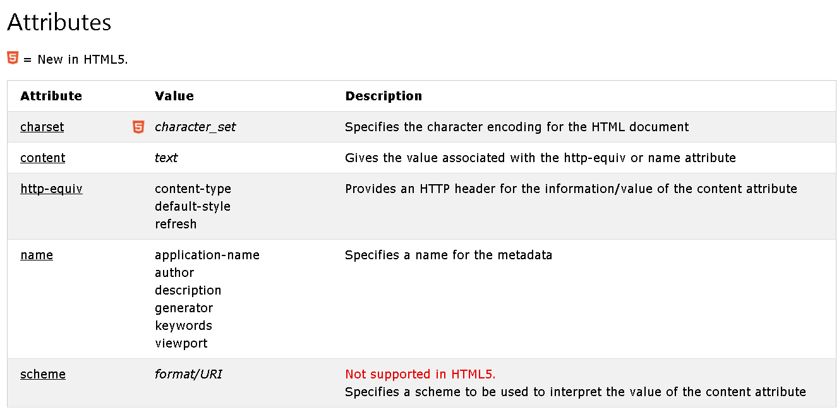Click the content-type value
This screenshot has width=839, height=410.
tap(193, 189)
